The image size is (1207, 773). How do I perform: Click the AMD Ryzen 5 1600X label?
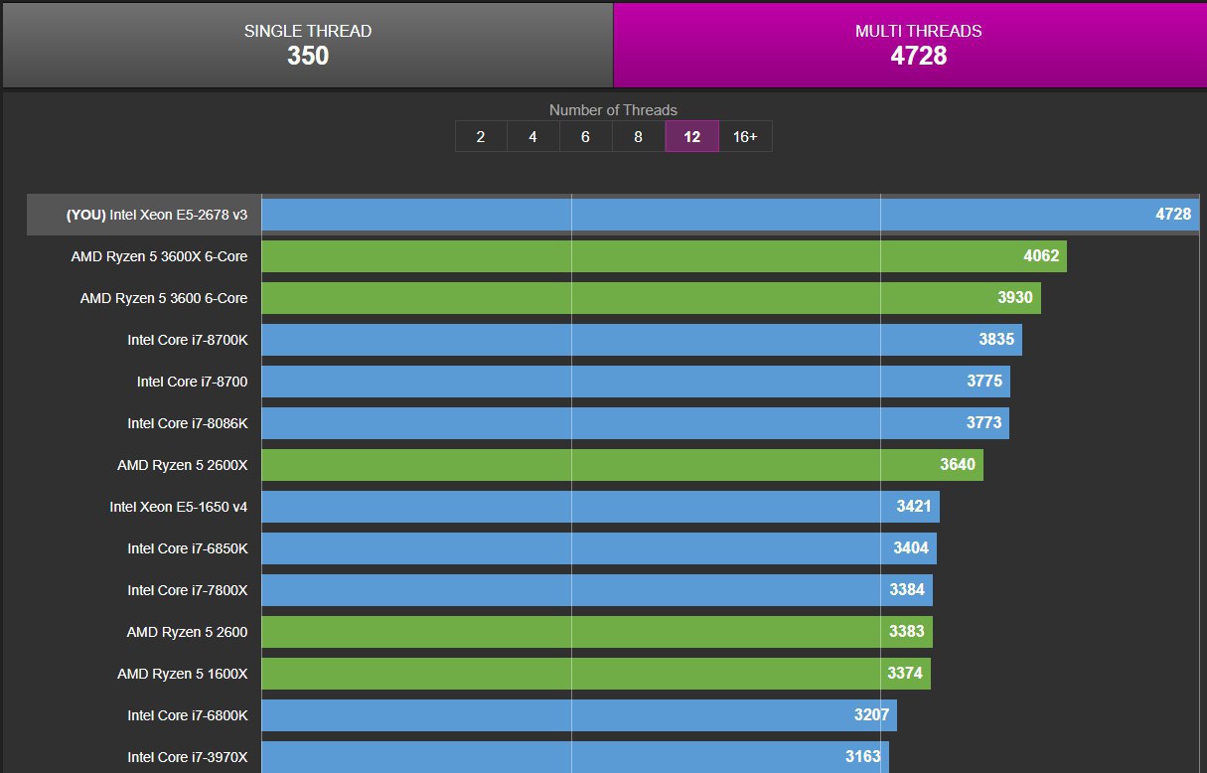[183, 674]
